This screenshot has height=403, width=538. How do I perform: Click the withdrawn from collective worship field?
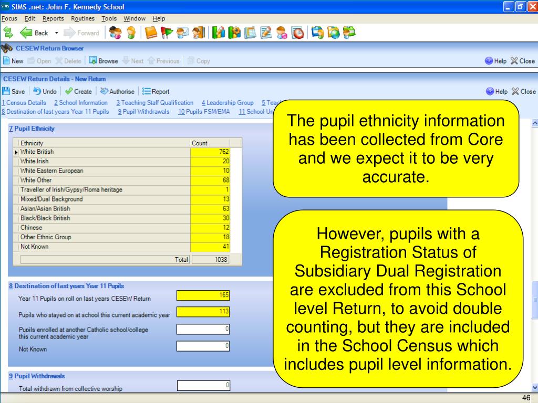203,386
